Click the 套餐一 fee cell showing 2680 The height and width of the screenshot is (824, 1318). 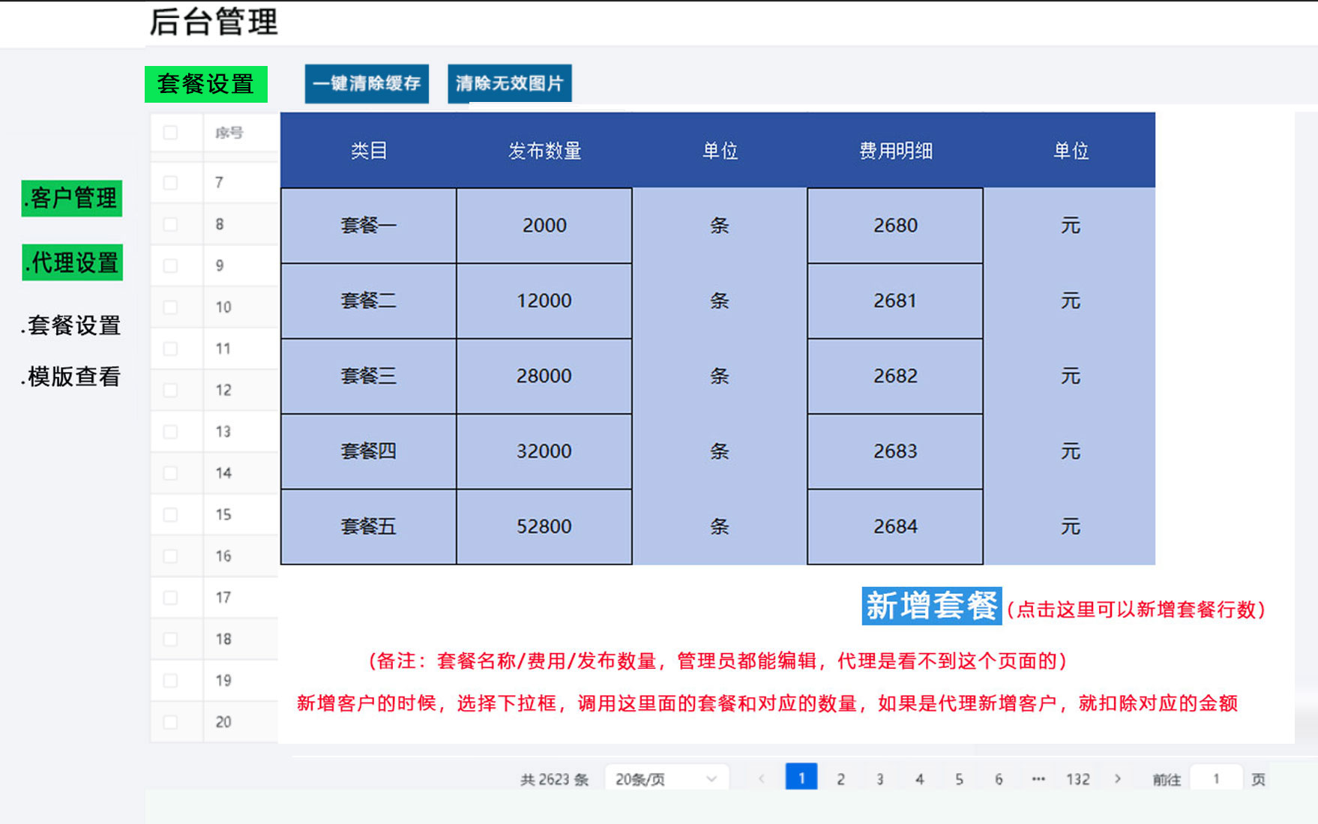pyautogui.click(x=895, y=225)
